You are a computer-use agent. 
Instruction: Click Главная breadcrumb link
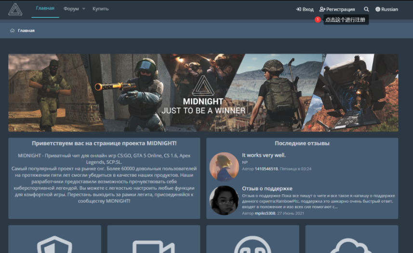click(x=26, y=30)
